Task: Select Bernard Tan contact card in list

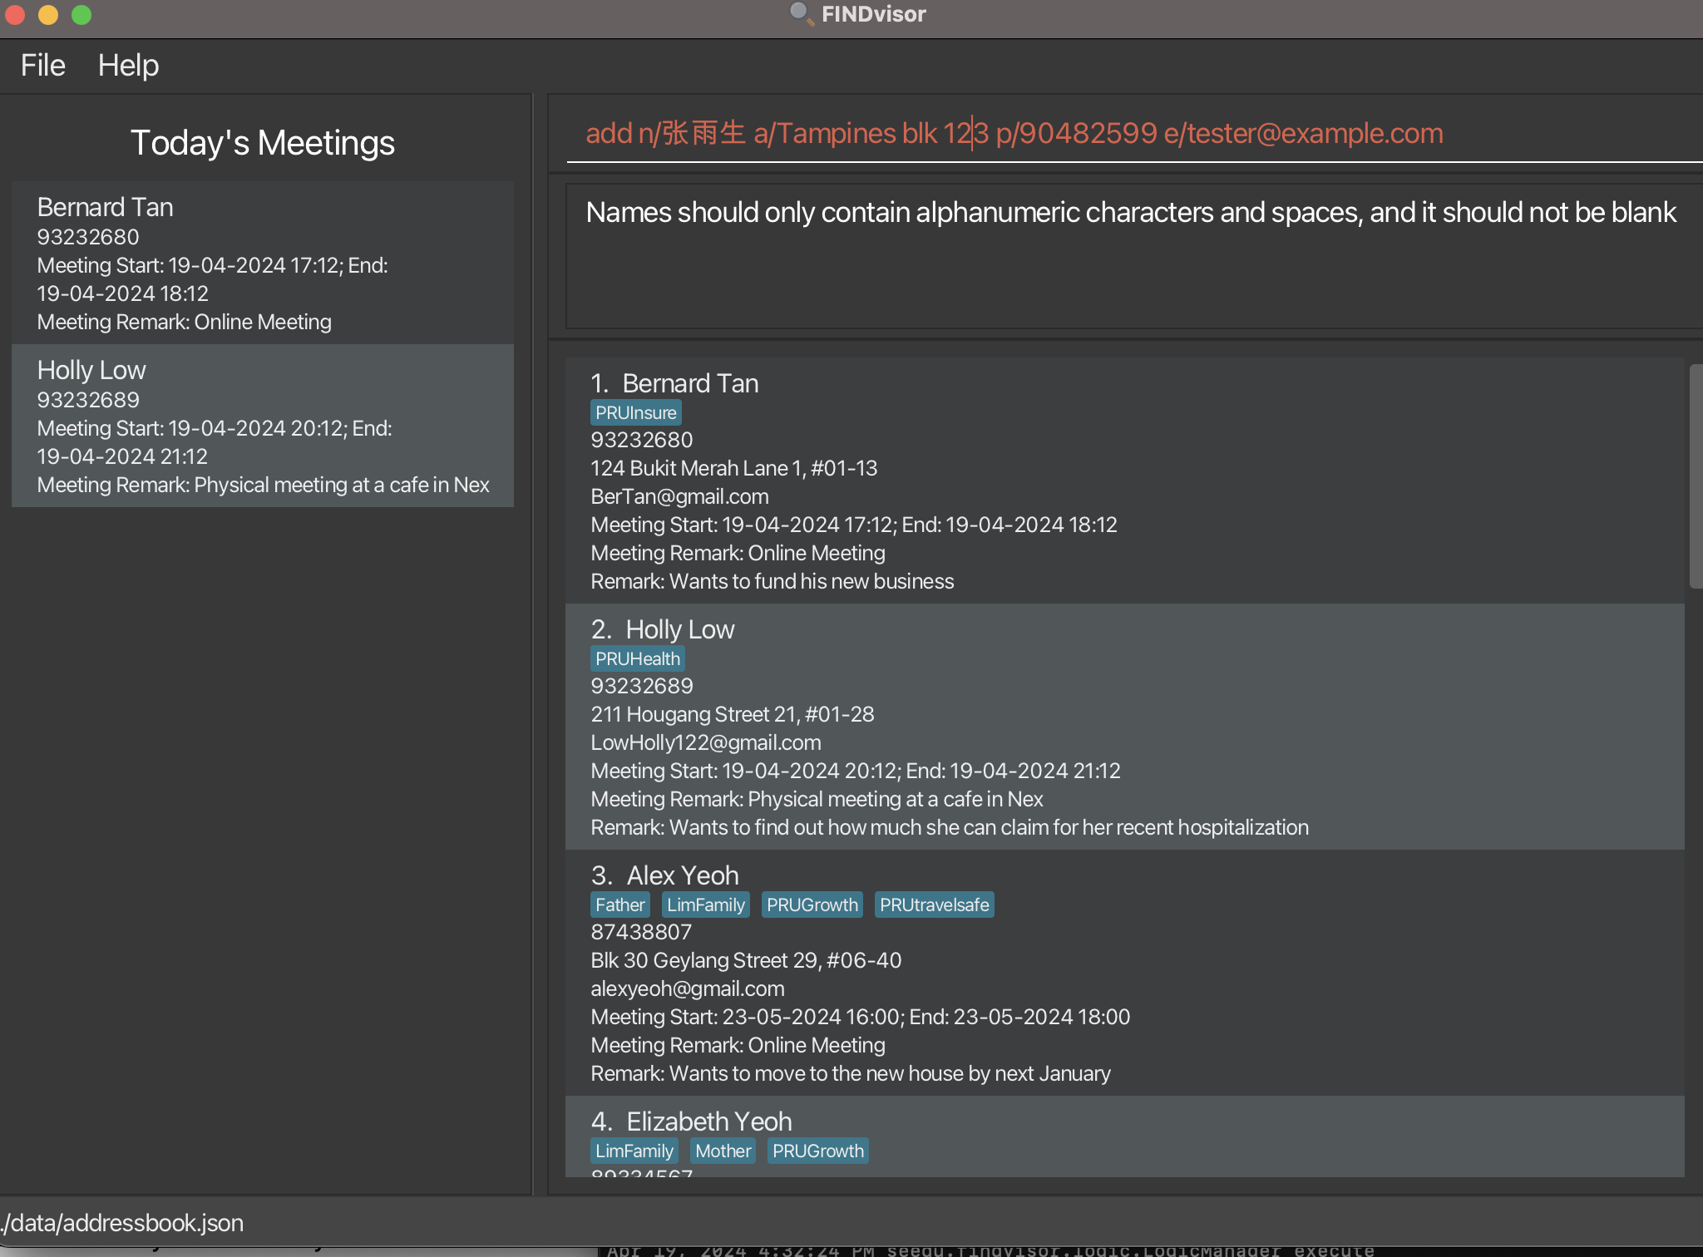Action: [x=1124, y=481]
